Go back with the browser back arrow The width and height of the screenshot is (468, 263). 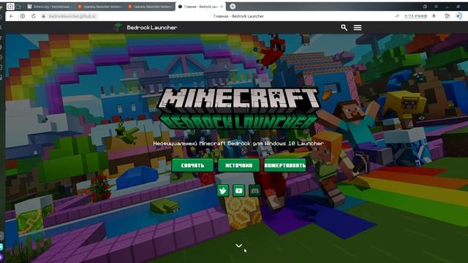12,16
